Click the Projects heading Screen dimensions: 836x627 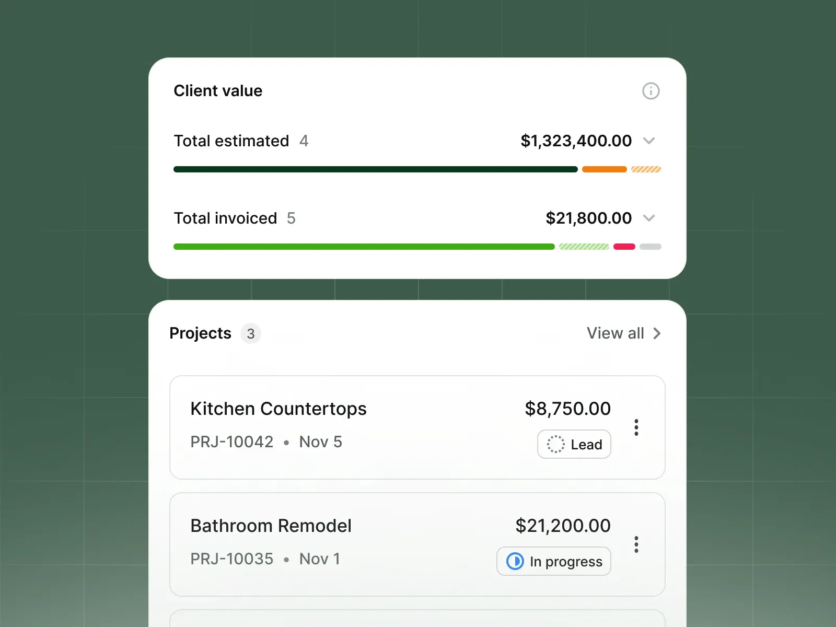point(200,333)
